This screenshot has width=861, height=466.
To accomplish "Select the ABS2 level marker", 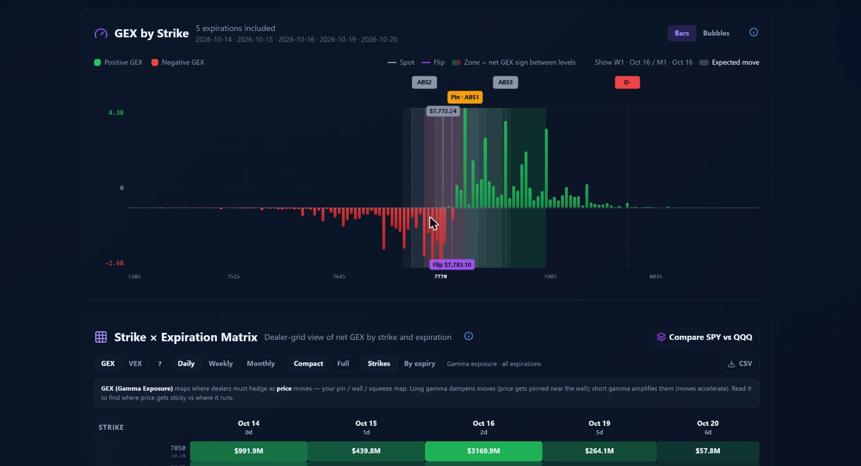I will click(x=424, y=83).
